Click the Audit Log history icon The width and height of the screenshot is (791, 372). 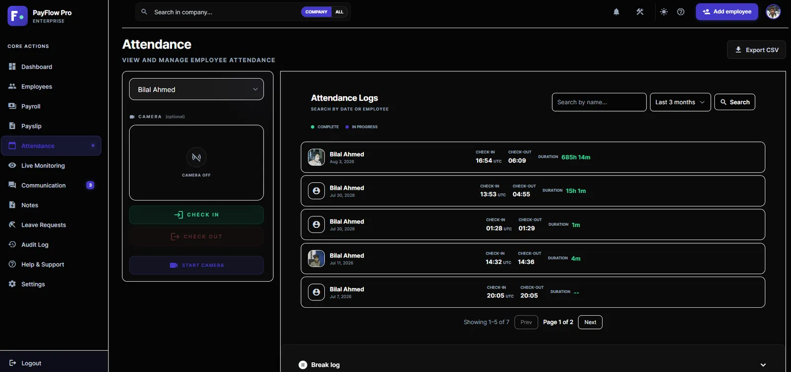pos(12,244)
